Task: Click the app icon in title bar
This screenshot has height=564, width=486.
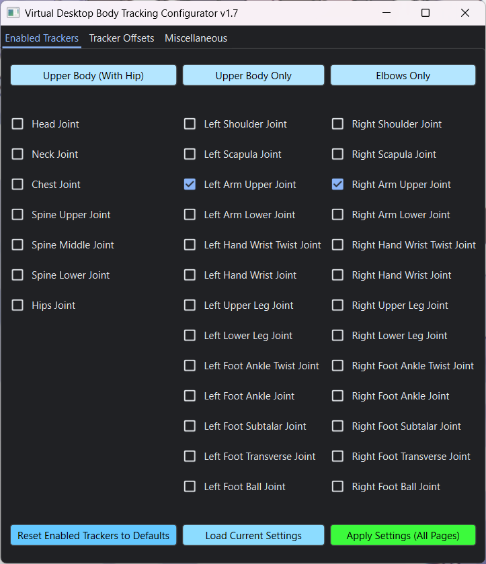Action: 12,13
